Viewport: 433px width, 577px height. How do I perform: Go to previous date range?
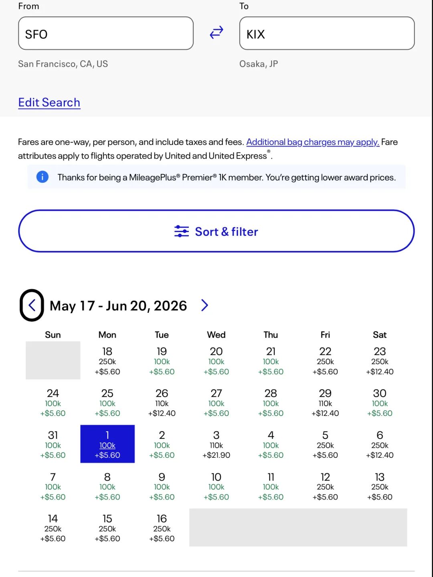pyautogui.click(x=32, y=306)
